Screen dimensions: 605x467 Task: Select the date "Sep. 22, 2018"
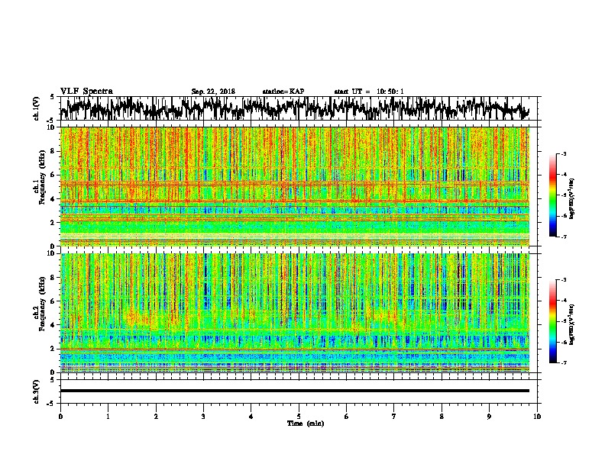(x=213, y=92)
